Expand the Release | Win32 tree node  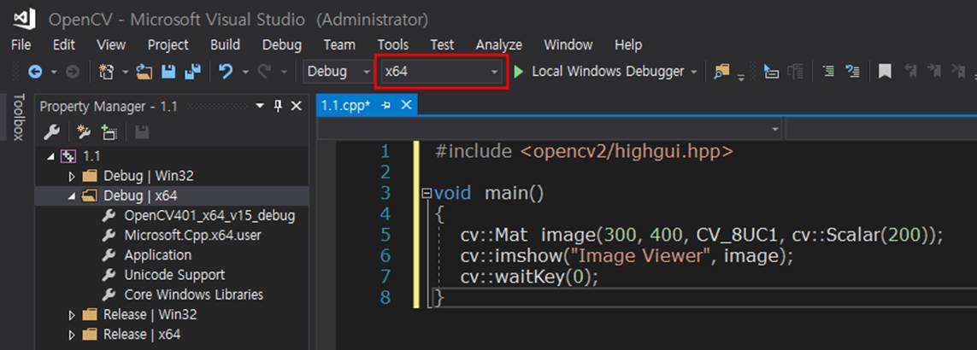pos(73,315)
